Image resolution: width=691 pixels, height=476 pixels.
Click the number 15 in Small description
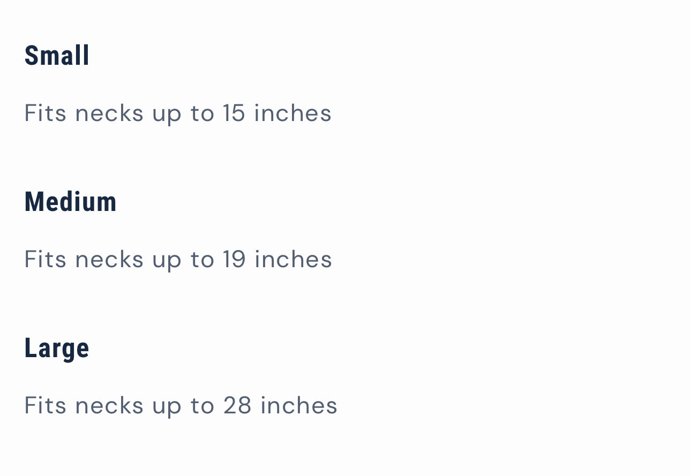point(234,114)
